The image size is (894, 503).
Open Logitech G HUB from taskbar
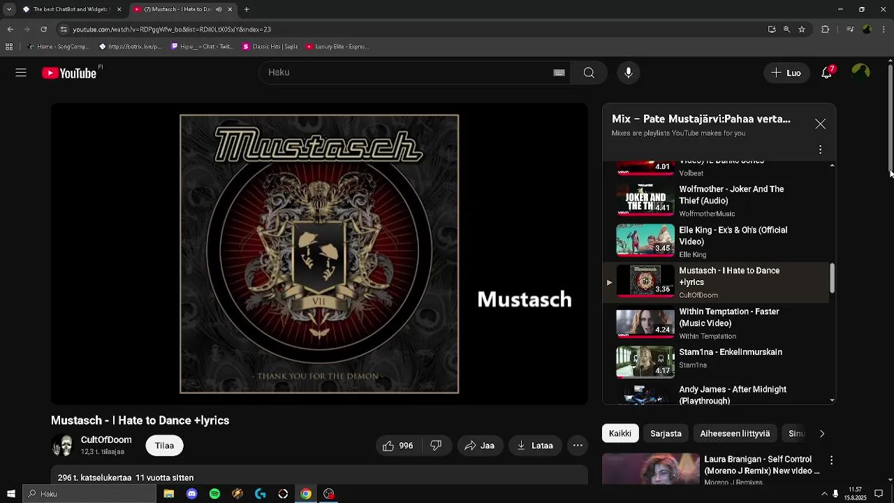point(261,494)
